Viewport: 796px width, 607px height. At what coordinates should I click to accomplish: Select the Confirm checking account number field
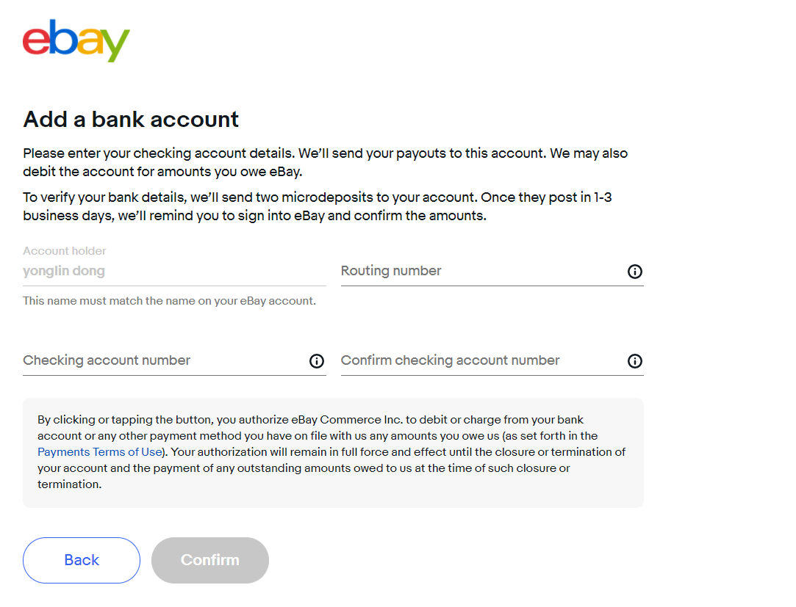coord(478,360)
